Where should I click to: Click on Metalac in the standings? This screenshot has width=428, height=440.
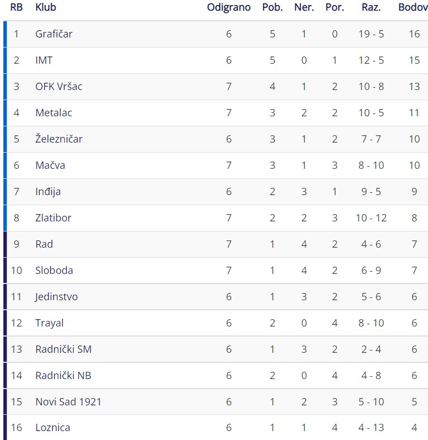pos(54,113)
